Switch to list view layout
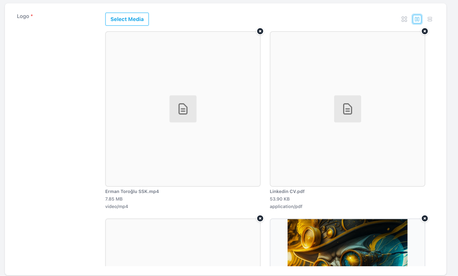Screen dimensions: 458x276 430,19
